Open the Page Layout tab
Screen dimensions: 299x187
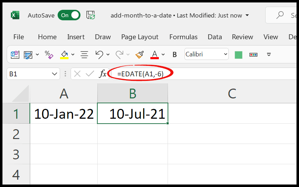(x=140, y=37)
